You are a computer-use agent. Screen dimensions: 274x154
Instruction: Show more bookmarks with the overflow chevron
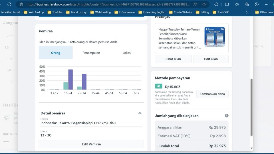point(247,12)
